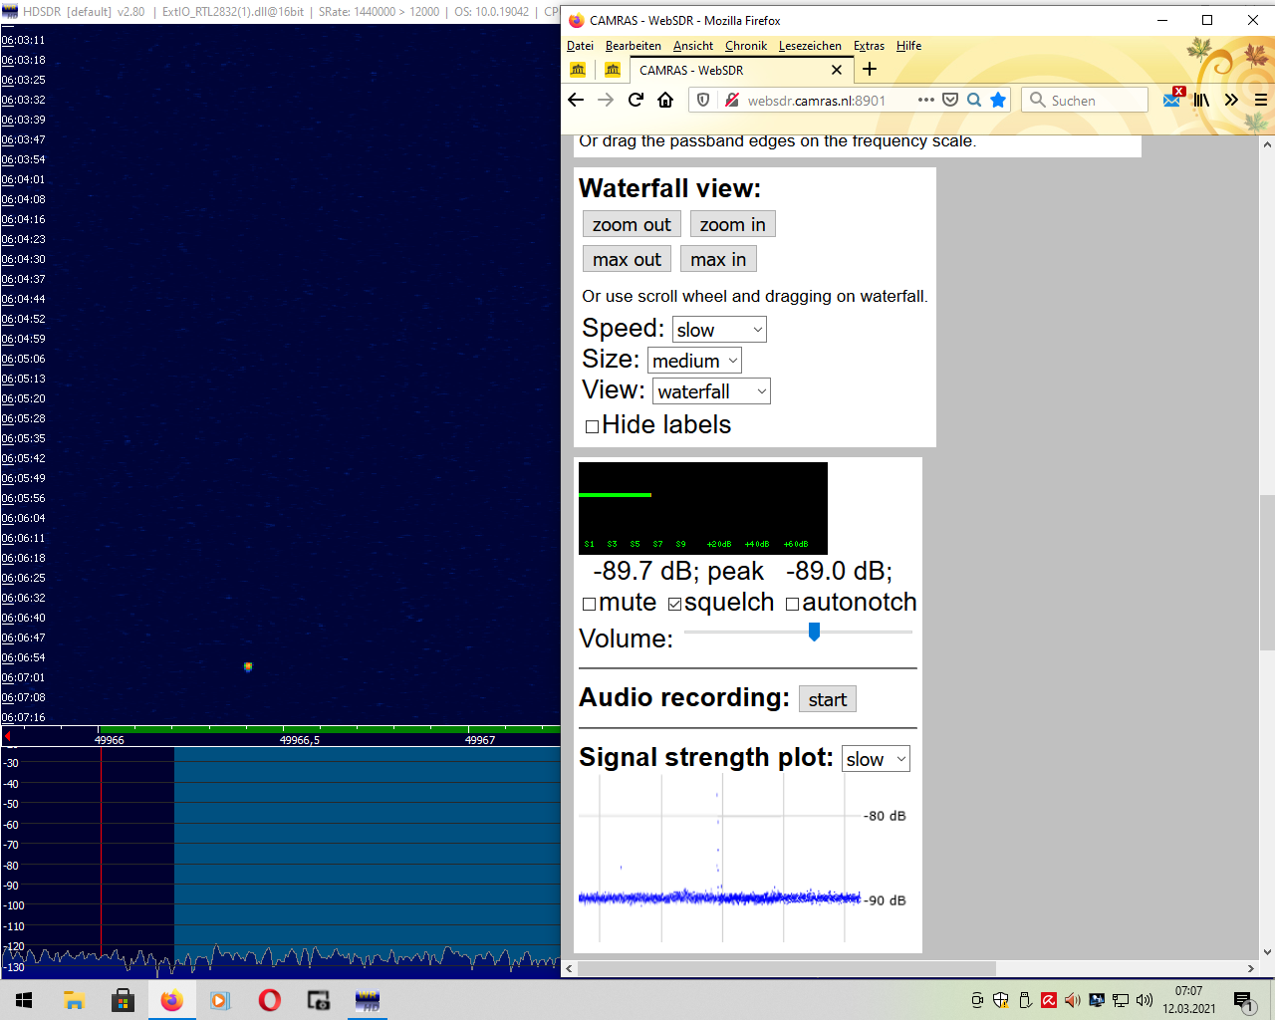Click the 06:07:01 waterfall timestamp in HDSDR

[24, 677]
